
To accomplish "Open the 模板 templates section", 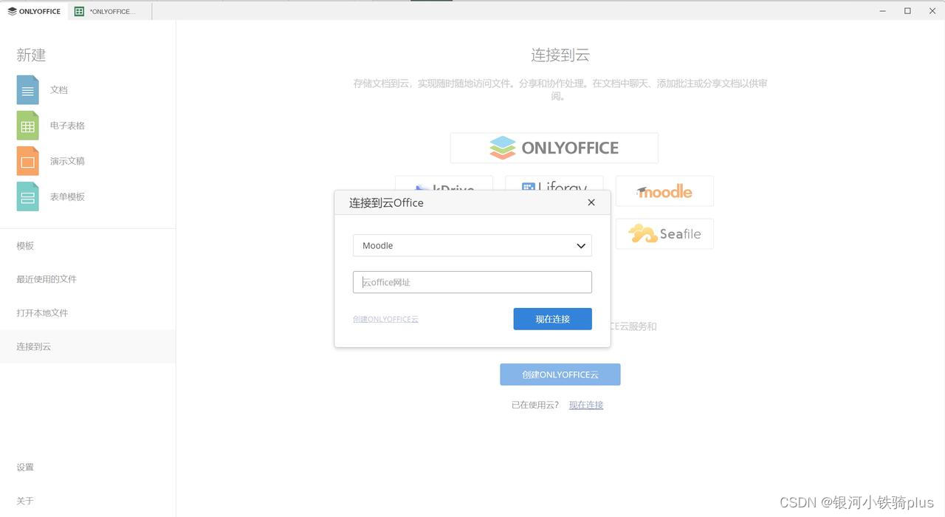I will 88,246.
